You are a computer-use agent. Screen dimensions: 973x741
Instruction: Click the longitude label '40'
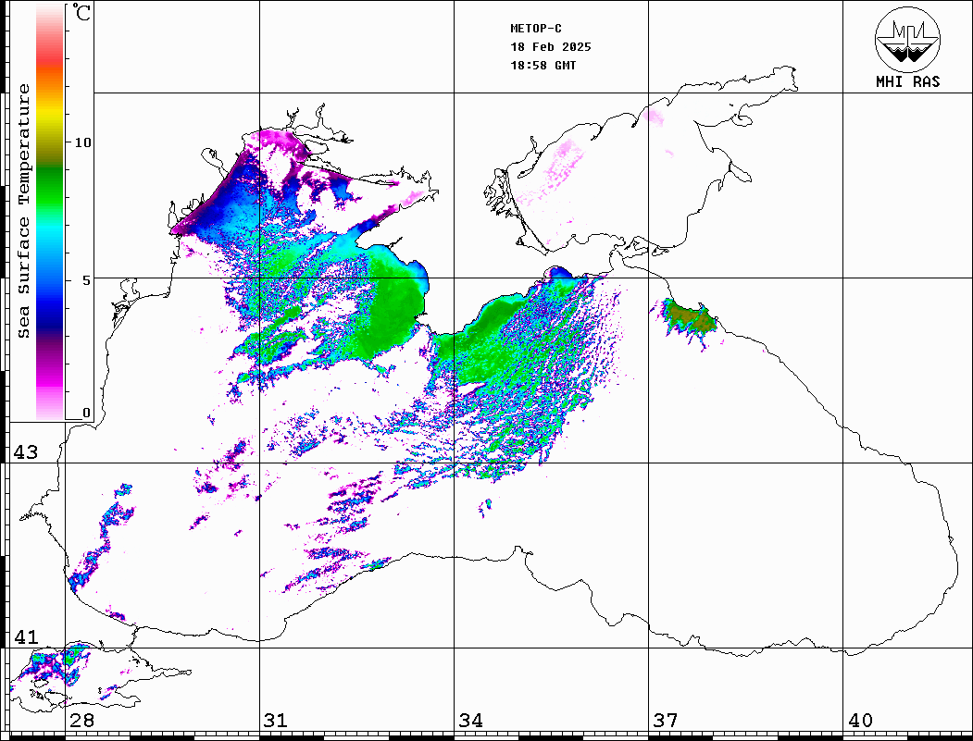pyautogui.click(x=860, y=721)
